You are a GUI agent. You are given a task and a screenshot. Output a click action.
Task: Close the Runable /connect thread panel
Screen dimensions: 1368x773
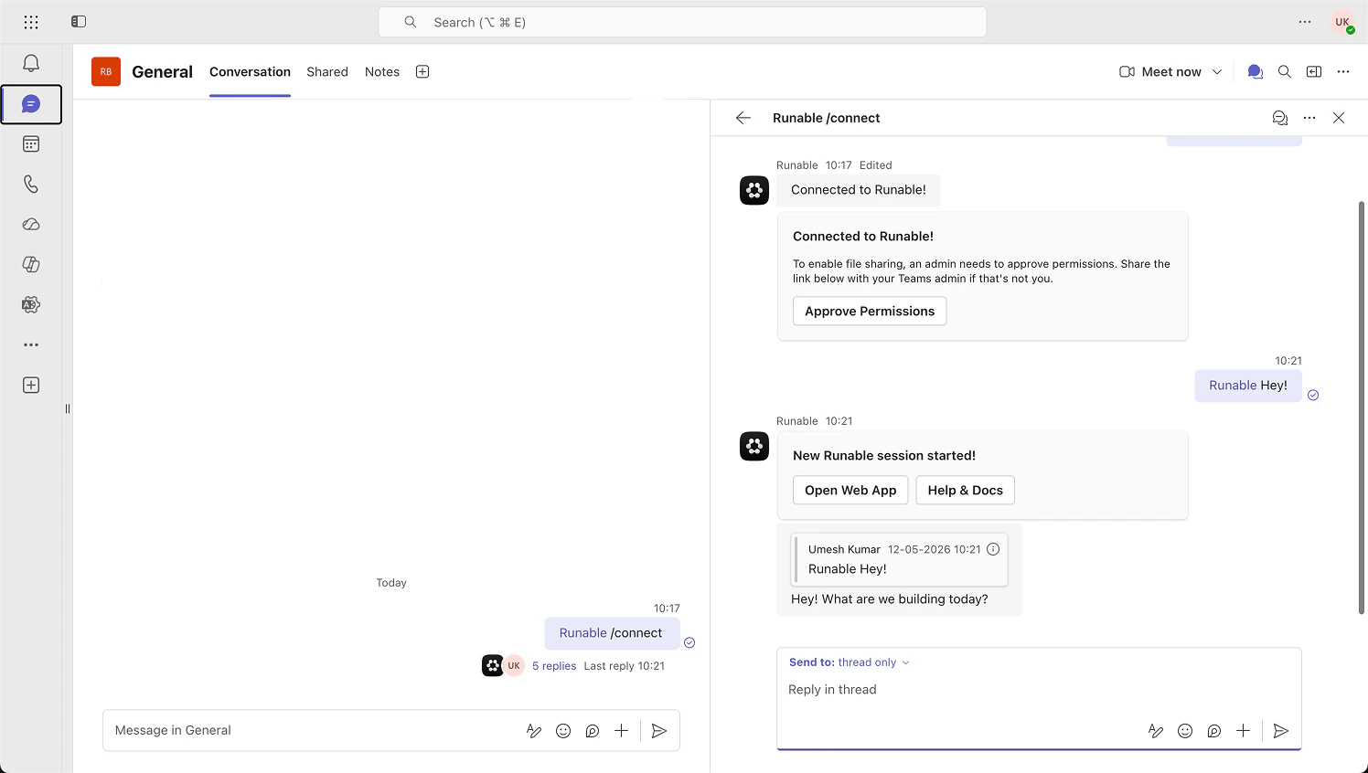(1339, 118)
